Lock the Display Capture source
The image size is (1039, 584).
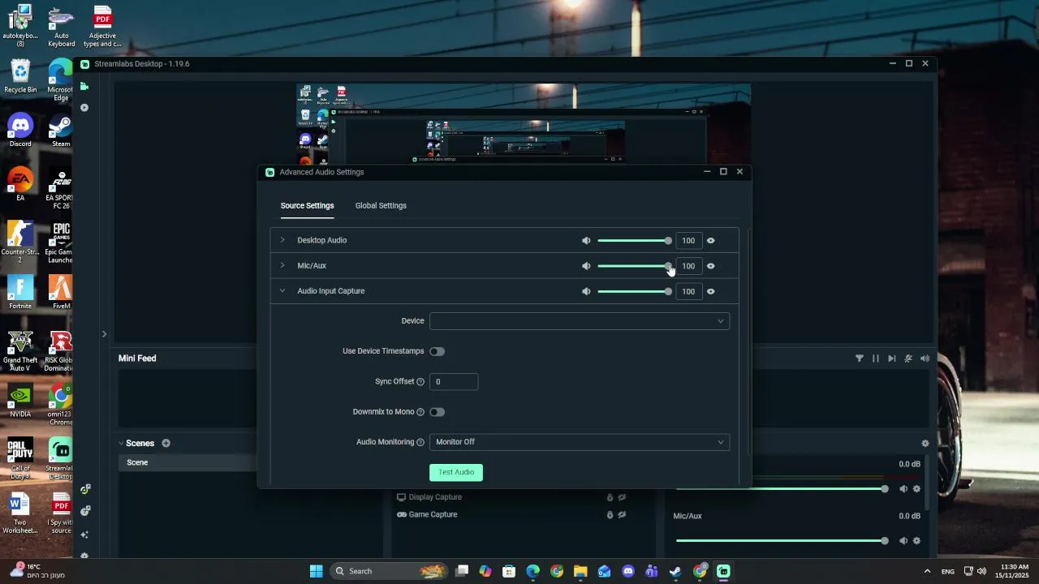610,497
